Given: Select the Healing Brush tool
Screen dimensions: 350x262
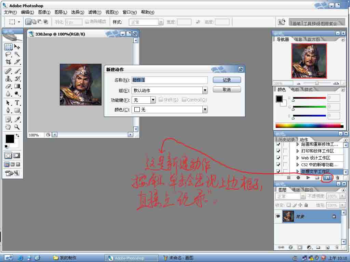Looking at the screenshot, I should pyautogui.click(x=8, y=71).
